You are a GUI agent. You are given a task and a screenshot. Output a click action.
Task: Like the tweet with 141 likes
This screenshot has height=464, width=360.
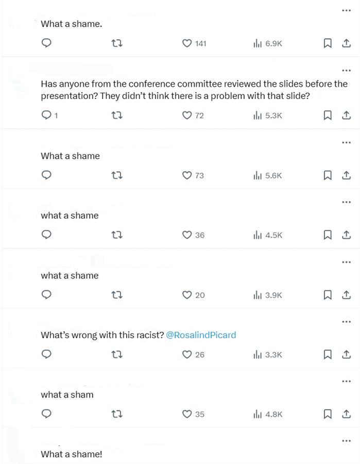186,43
